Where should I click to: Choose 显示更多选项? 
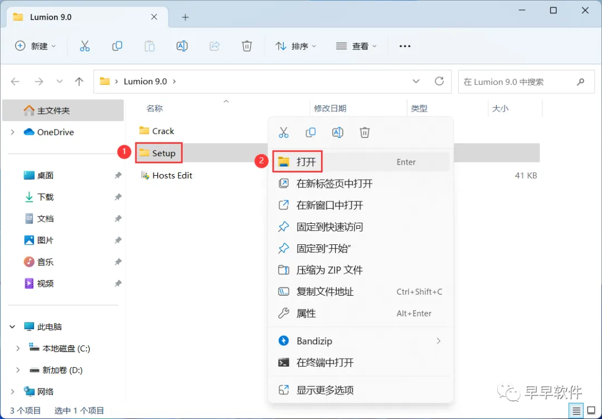360,390
